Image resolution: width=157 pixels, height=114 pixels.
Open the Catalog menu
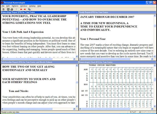(x=32, y=6)
